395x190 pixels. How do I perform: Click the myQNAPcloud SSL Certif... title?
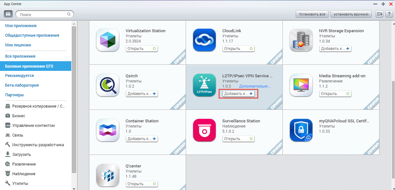(344, 121)
